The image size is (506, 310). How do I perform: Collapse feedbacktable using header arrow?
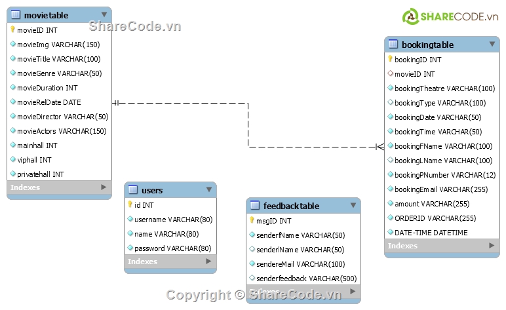[x=353, y=205]
